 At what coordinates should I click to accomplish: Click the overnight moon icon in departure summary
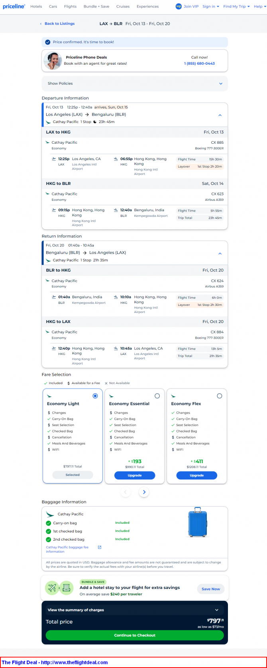coord(95,122)
